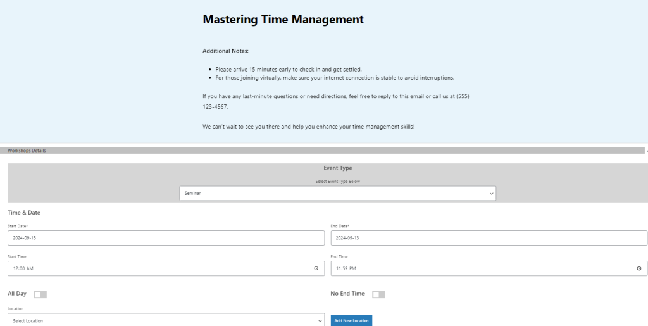Toggle the All Day switch
Viewport: 648px width, 326px height.
40,294
